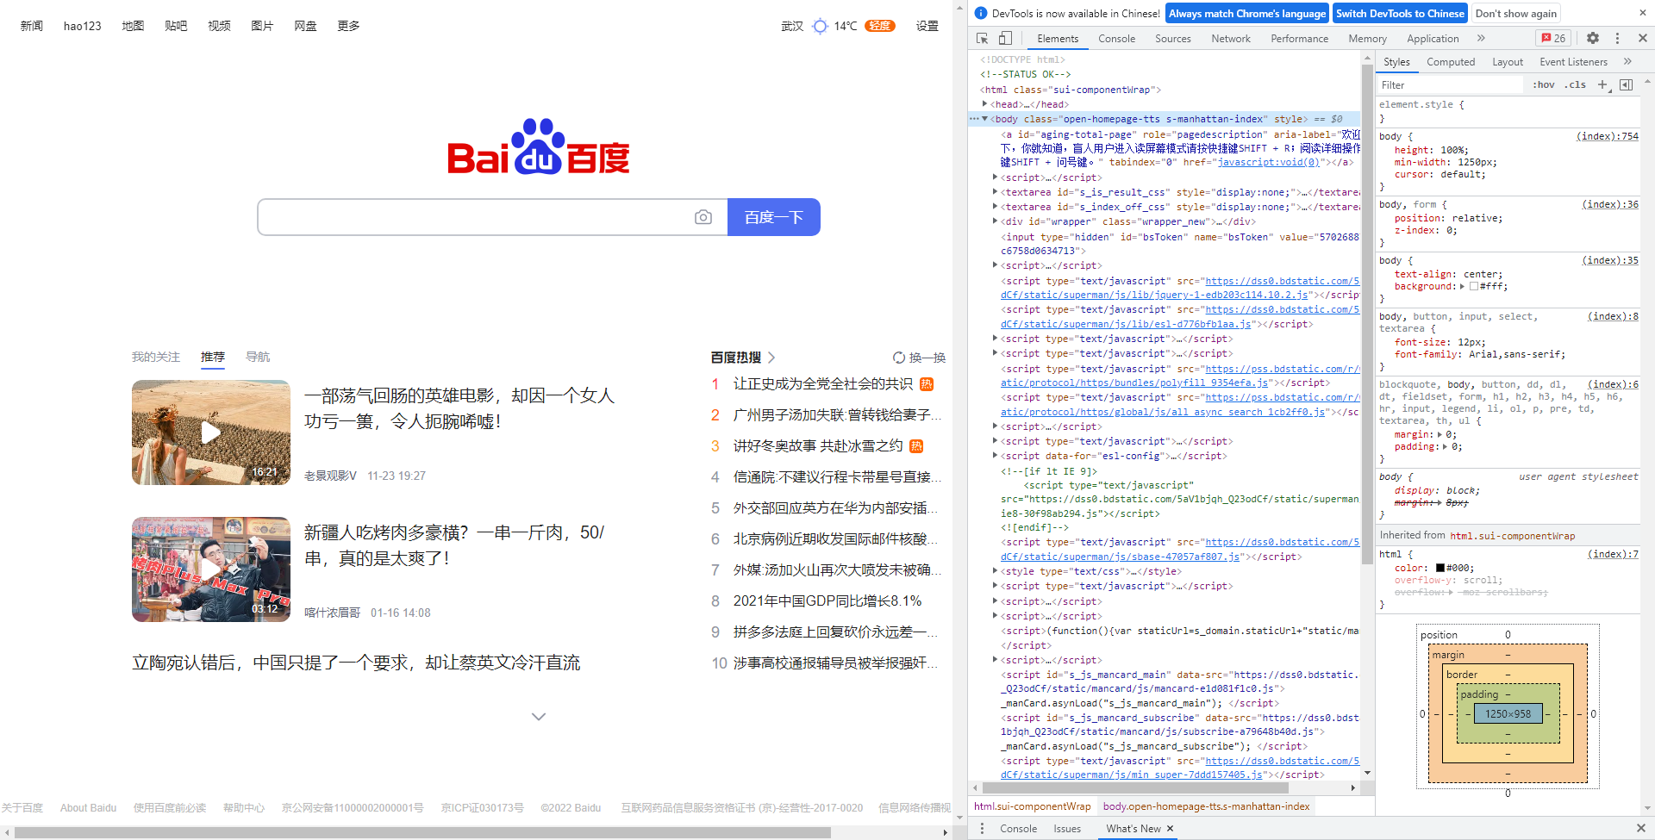Click the 百度一下 search button
The width and height of the screenshot is (1655, 840).
point(774,217)
